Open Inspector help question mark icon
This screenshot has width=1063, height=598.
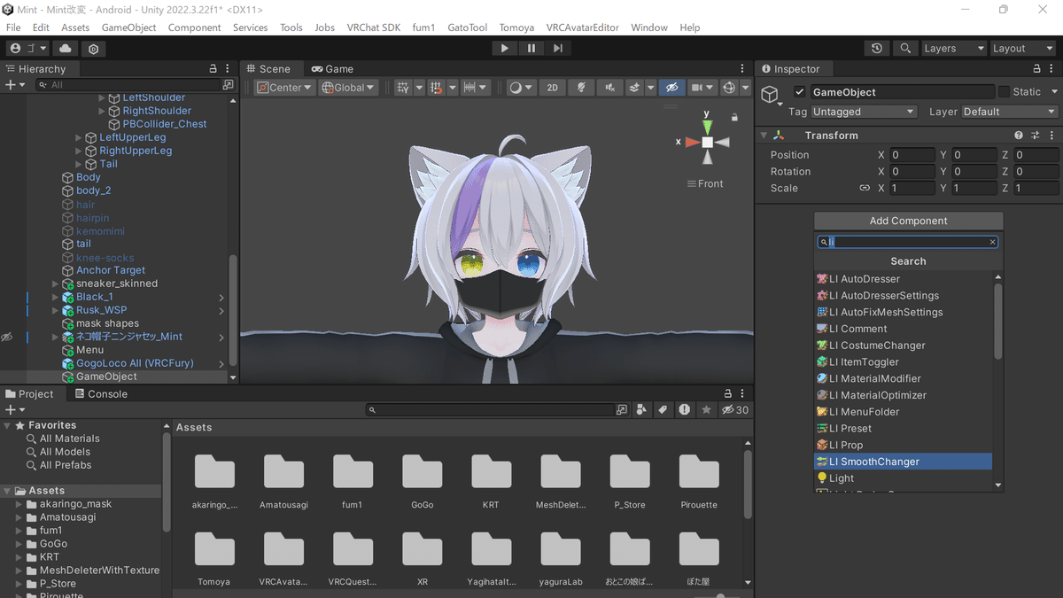click(1019, 136)
